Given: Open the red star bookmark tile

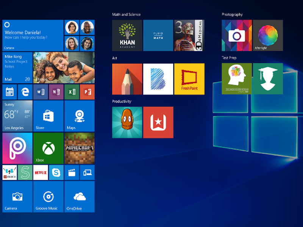Looking at the screenshot, I should tap(158, 122).
